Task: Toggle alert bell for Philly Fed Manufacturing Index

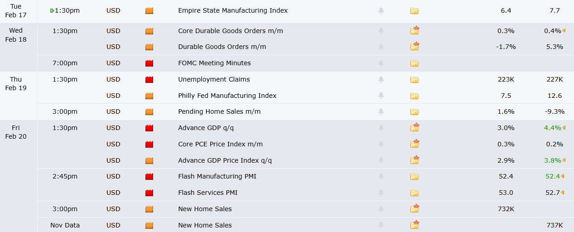Action: pos(381,96)
